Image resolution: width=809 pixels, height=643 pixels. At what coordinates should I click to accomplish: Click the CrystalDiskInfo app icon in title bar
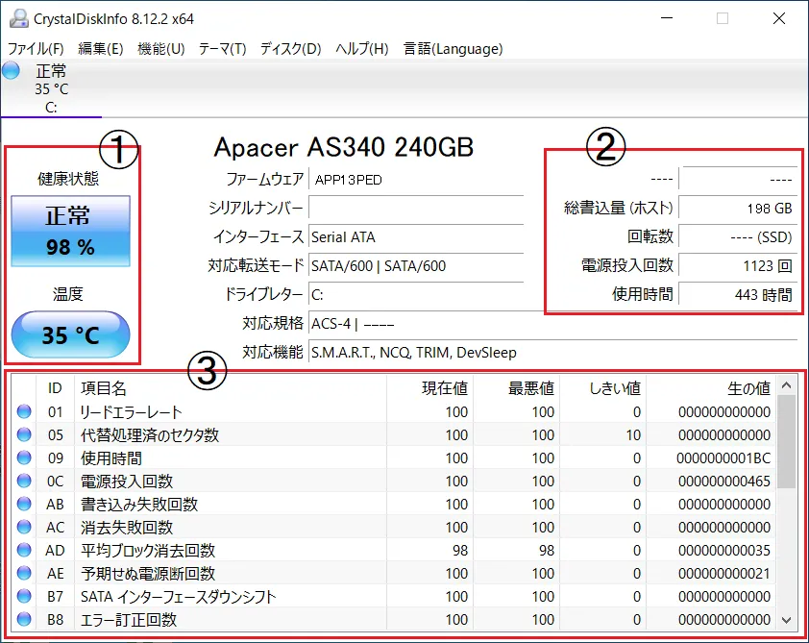[18, 18]
